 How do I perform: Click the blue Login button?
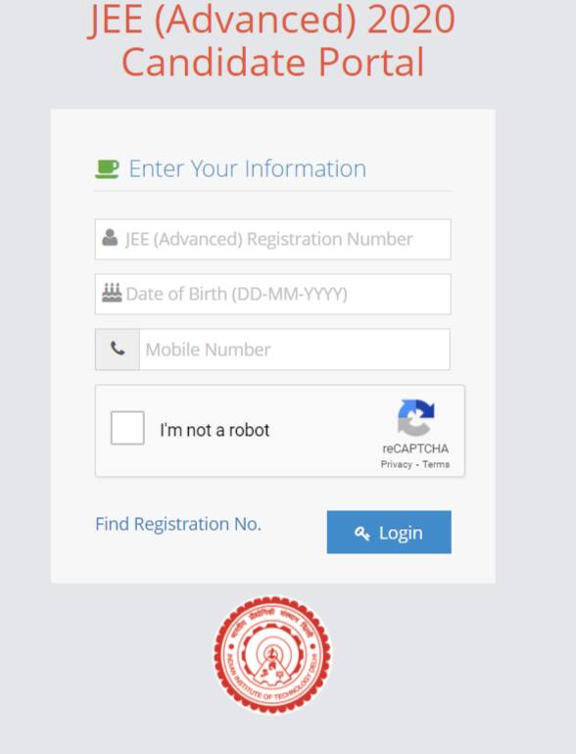[389, 532]
